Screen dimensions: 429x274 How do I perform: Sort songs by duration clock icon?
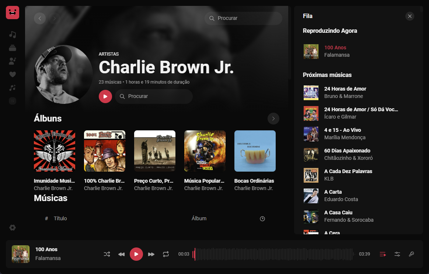tap(262, 219)
